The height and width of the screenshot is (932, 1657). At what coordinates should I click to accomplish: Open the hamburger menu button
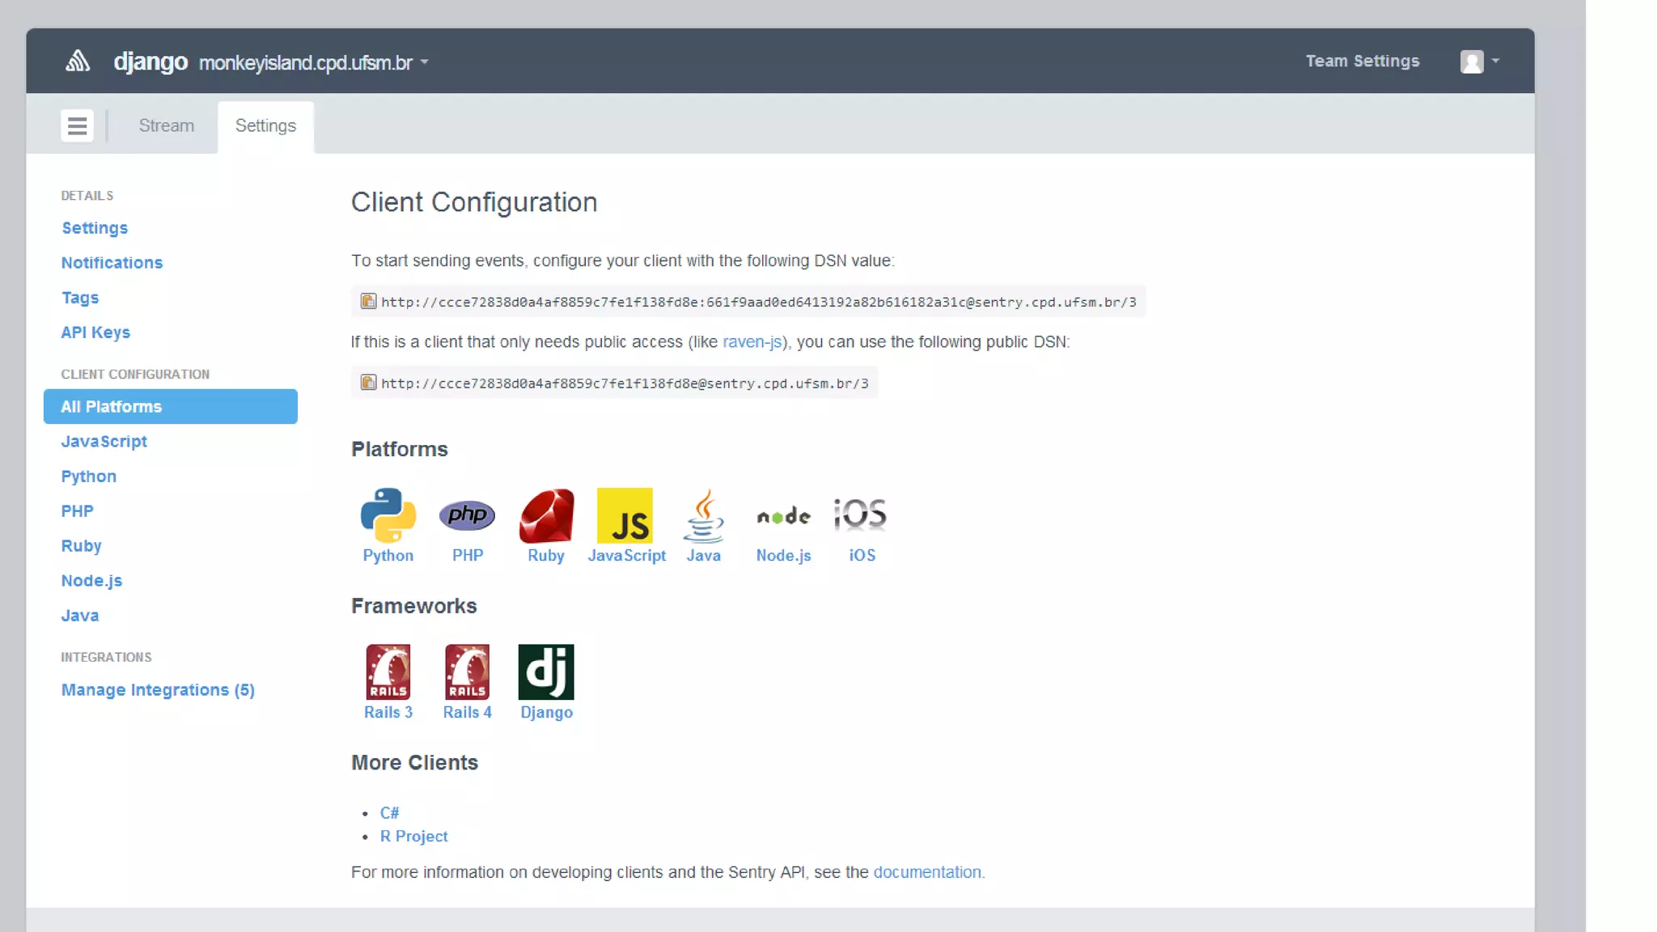77,126
